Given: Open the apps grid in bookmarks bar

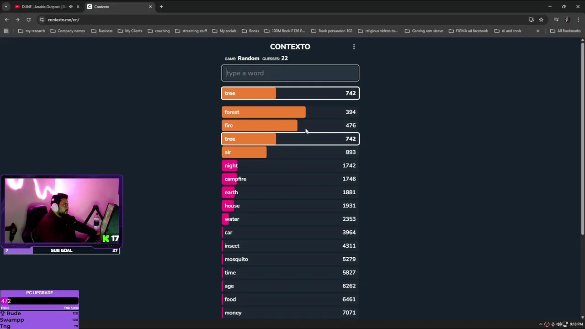Looking at the screenshot, I should (6, 31).
